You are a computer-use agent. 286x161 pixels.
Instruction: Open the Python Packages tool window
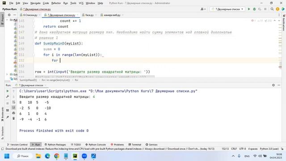click(55, 144)
